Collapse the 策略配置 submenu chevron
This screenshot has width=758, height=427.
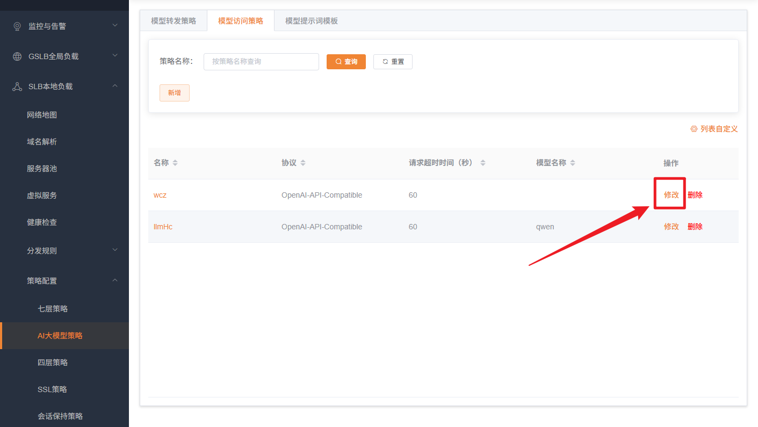pos(115,280)
